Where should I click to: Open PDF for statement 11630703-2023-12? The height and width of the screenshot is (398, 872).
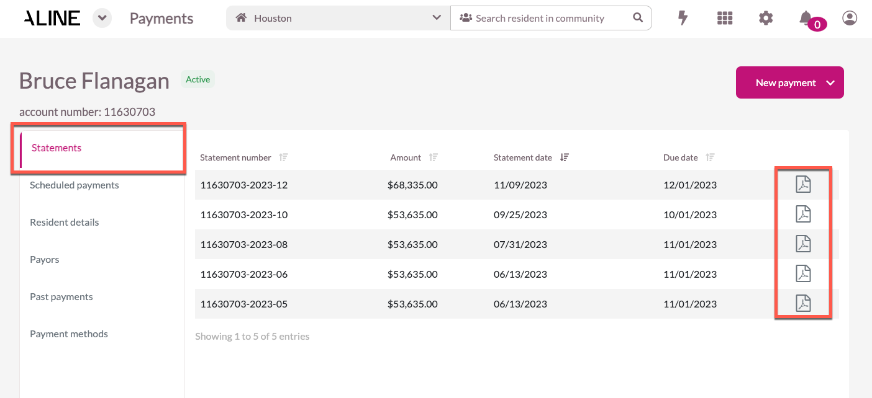click(x=803, y=185)
